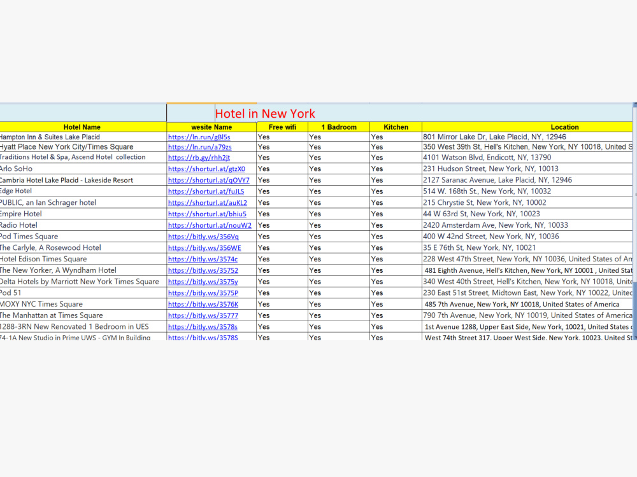Select the Hotel Name header cell
Viewport: 637px width, 477px height.
[83, 127]
